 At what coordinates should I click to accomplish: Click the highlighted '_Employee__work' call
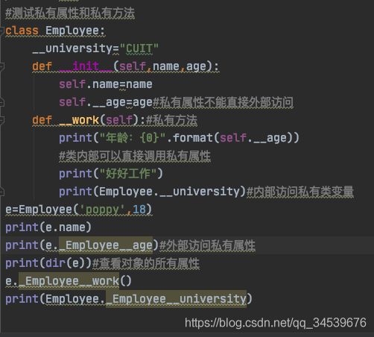coord(69,281)
